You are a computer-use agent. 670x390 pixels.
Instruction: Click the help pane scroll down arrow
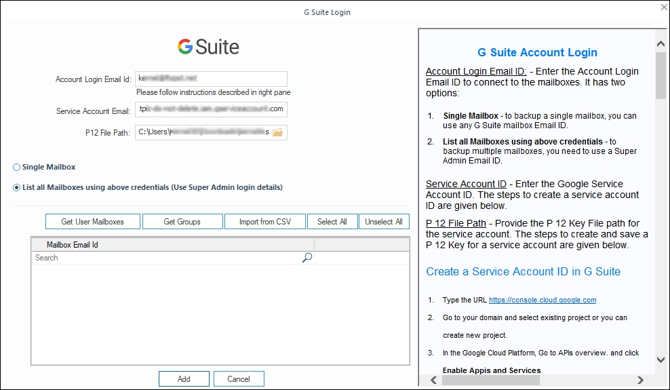coord(661,359)
